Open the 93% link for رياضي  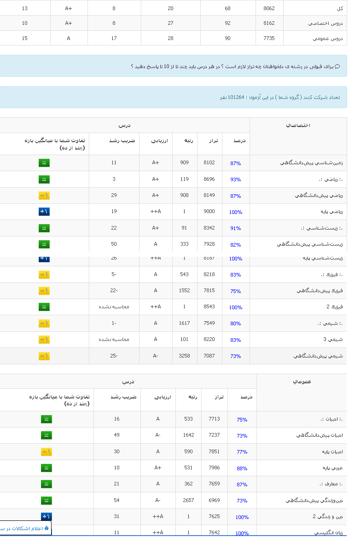236,179
